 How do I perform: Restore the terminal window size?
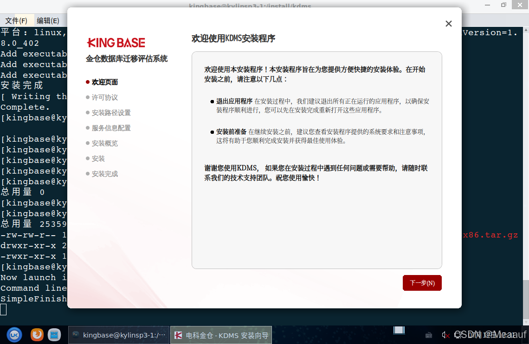[503, 5]
